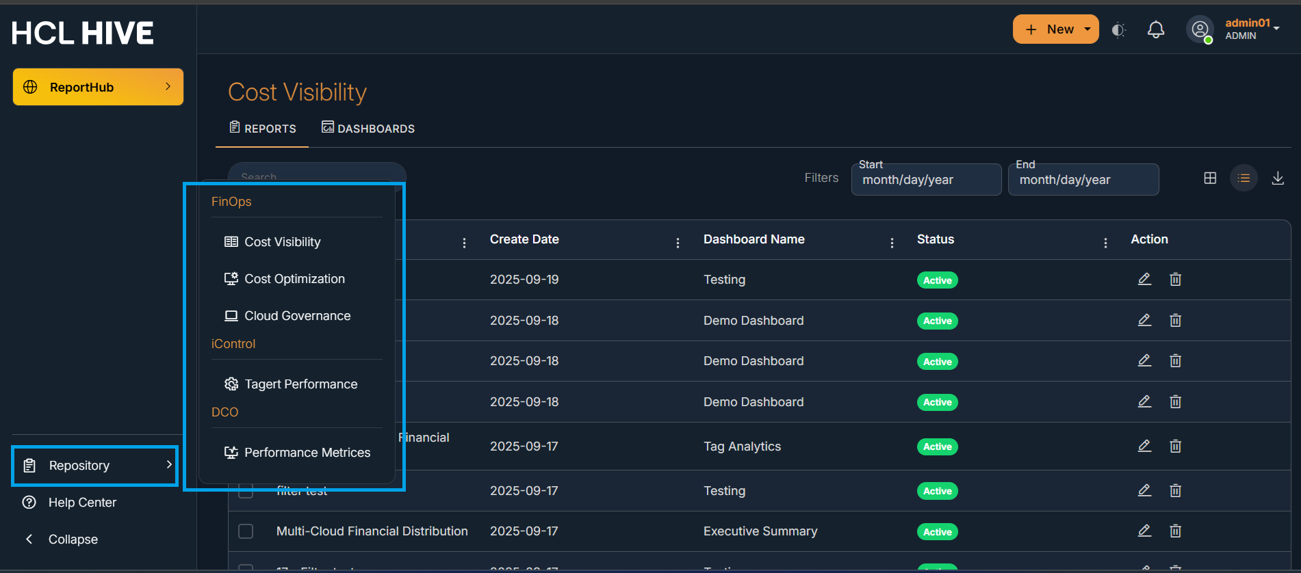Select Performance Metrices under DCO

307,453
